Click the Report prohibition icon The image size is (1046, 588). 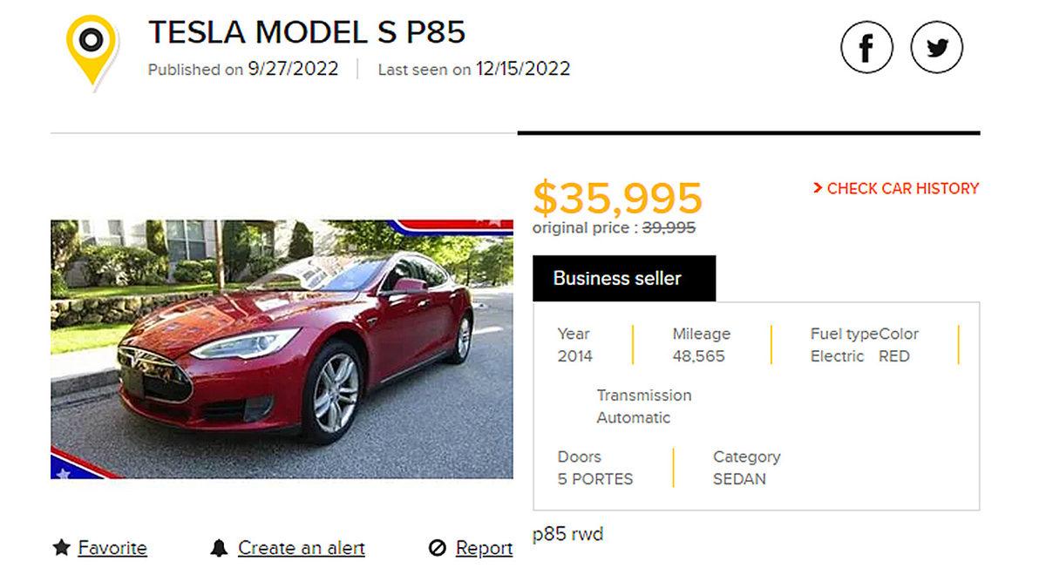point(438,548)
